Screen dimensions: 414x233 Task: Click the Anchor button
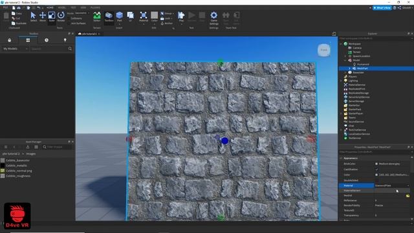(x=167, y=23)
